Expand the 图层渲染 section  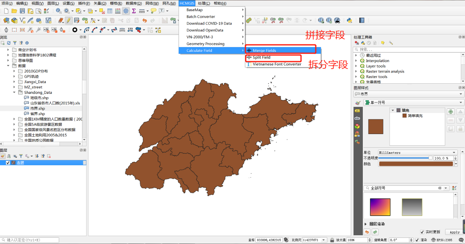click(x=366, y=224)
